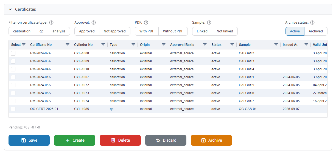Image resolution: width=336 pixels, height=154 pixels.
Task: Open help icon beside Filter on certificate type
Action: (51, 23)
